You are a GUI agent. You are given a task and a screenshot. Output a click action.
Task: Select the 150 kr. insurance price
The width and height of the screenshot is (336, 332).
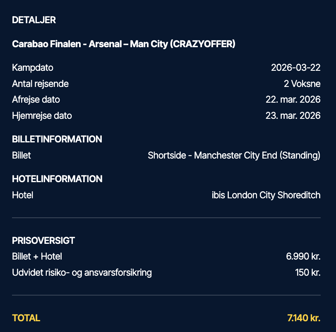307,273
